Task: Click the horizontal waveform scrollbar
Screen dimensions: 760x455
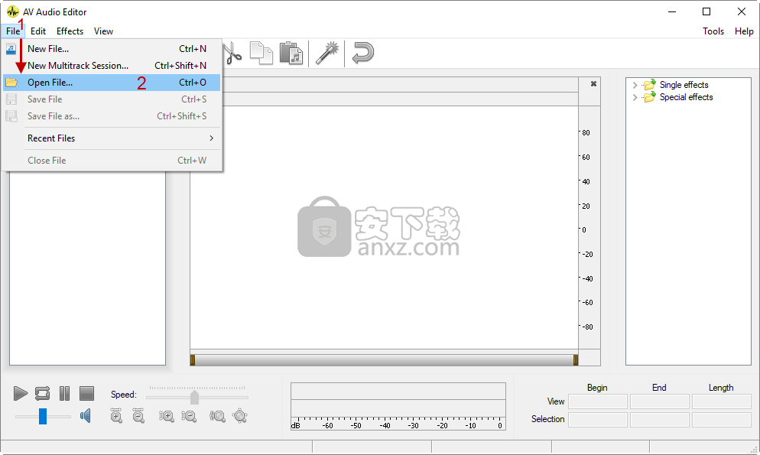Action: 384,360
